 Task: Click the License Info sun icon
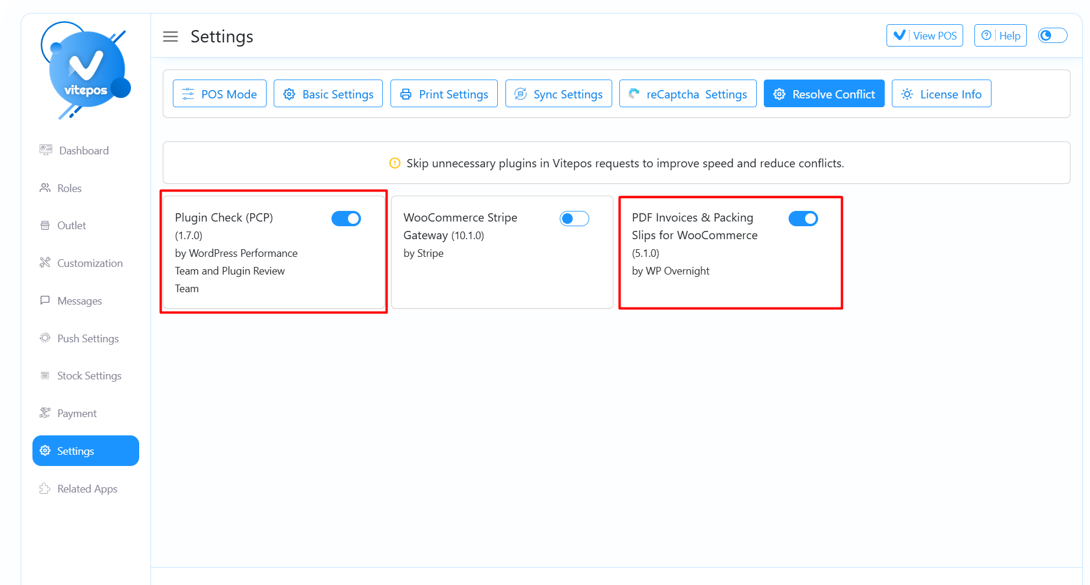pos(907,94)
